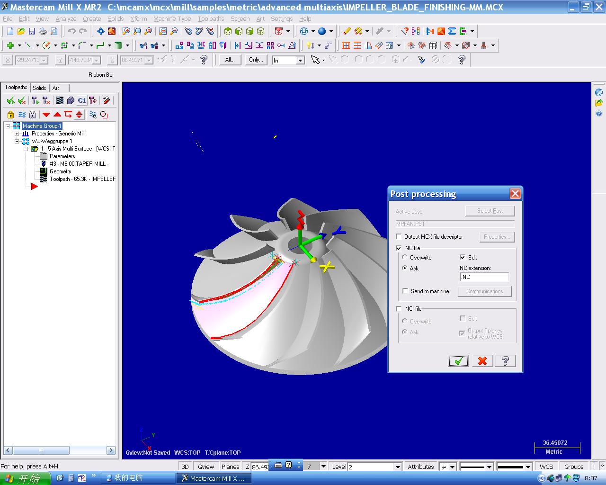The width and height of the screenshot is (606, 485).
Task: Collapse the WZ-Weggruppe 1 node
Action: click(x=17, y=141)
